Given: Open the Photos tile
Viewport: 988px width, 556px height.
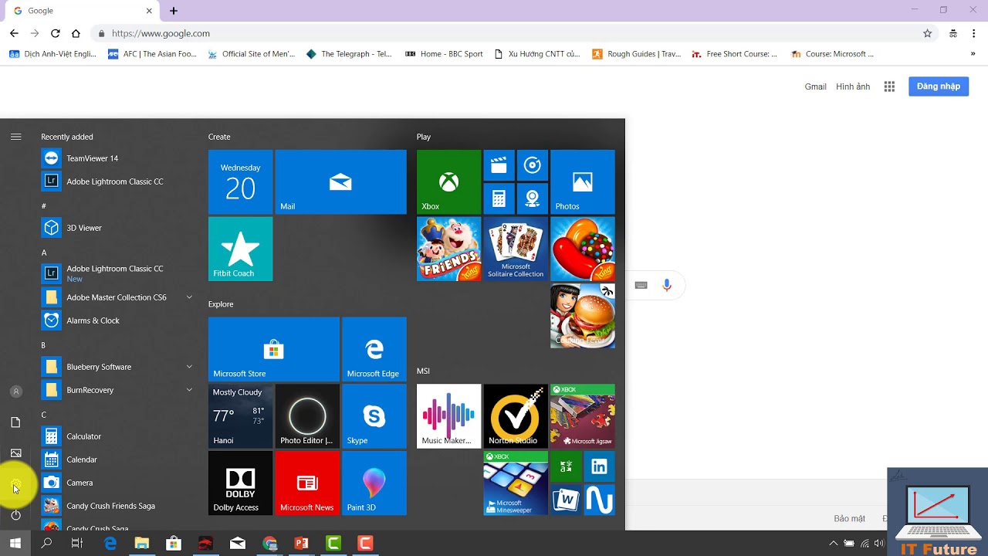Looking at the screenshot, I should coord(583,181).
